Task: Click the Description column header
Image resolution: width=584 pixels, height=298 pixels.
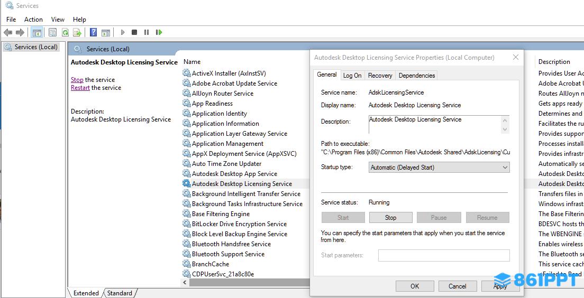Action: click(x=554, y=62)
